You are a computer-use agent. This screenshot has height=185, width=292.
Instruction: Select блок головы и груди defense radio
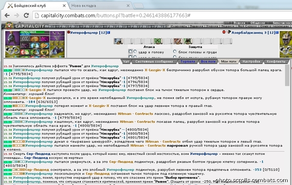(x=175, y=51)
